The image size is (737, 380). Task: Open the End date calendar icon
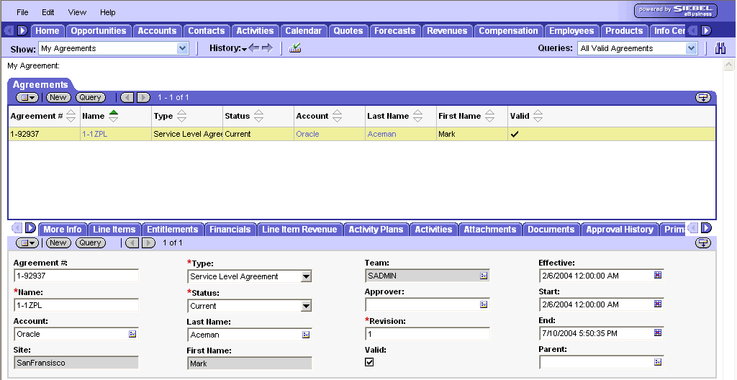pos(658,332)
